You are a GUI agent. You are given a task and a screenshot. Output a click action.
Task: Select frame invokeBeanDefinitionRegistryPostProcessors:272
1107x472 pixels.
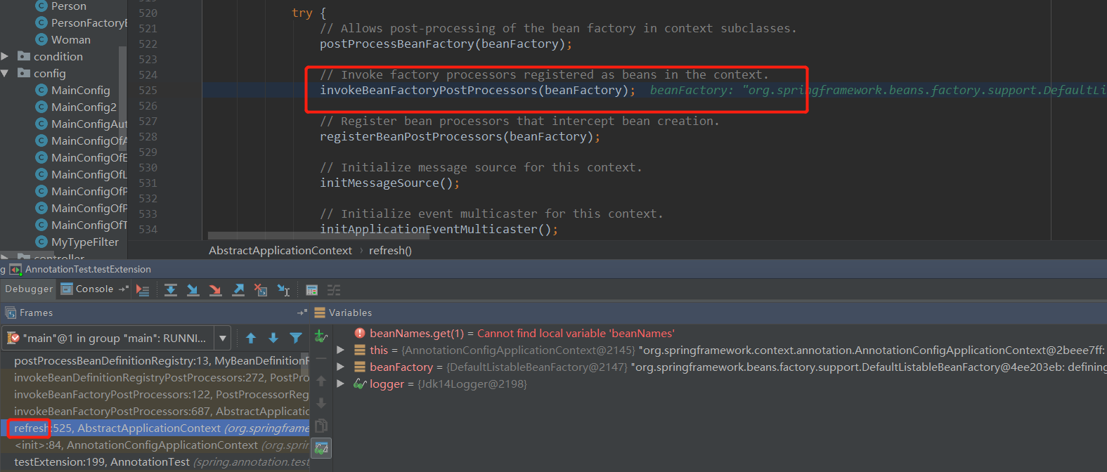(155, 377)
